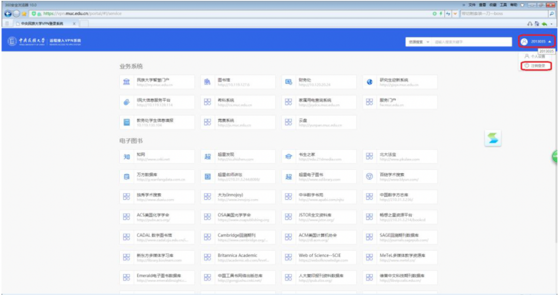558x295 pixels.
Task: Open the 书生之家 graduation cap icon
Action: coord(289,157)
